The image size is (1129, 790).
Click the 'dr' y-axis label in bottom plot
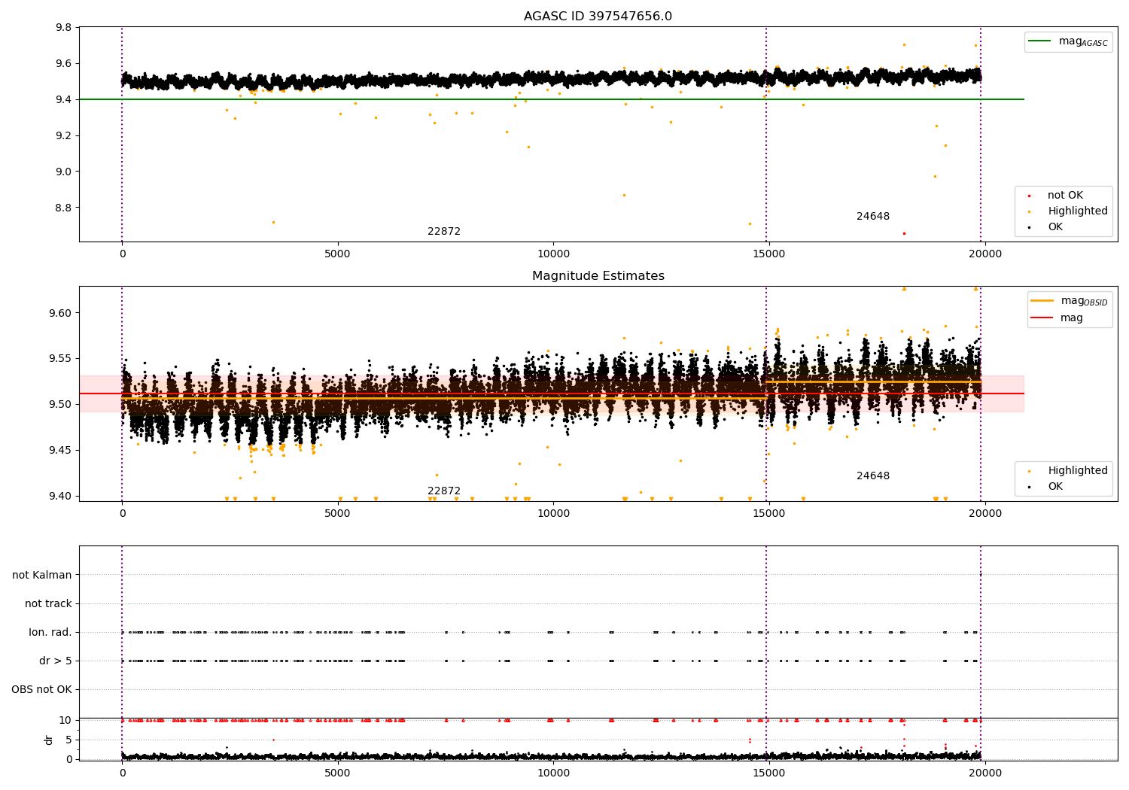pyautogui.click(x=49, y=740)
